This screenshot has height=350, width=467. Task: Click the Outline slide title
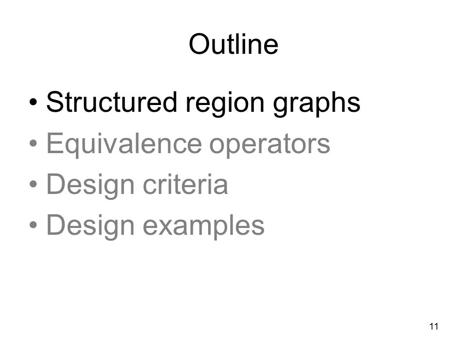click(233, 44)
